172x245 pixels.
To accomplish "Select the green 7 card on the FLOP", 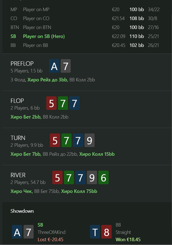I will (x=63, y=103).
